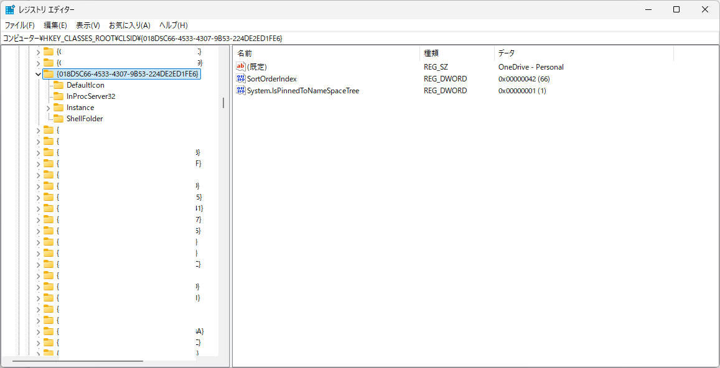Open the 編集 menu

(x=55, y=25)
